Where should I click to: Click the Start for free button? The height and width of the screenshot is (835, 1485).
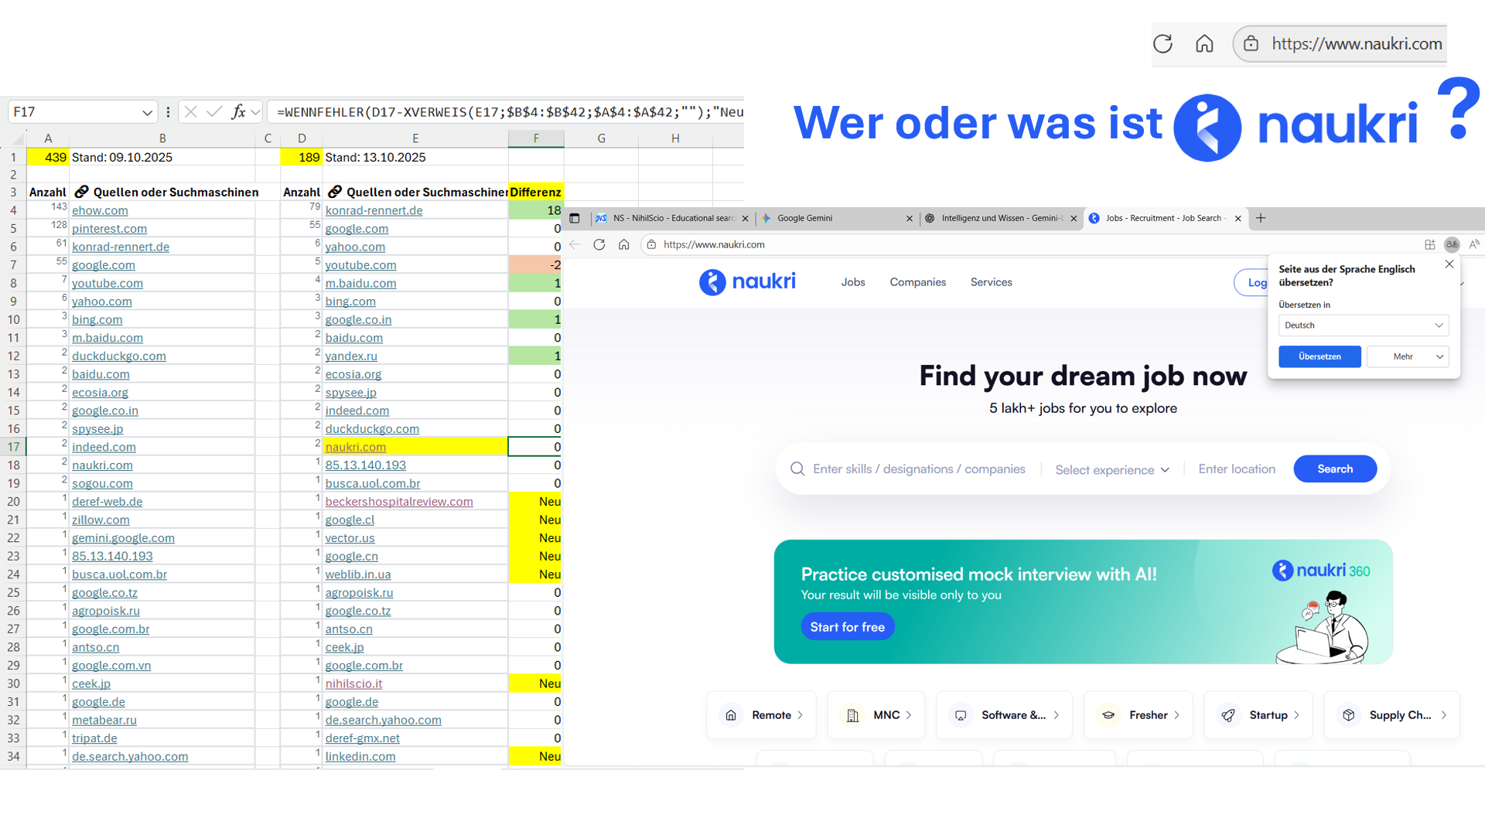pos(847,627)
